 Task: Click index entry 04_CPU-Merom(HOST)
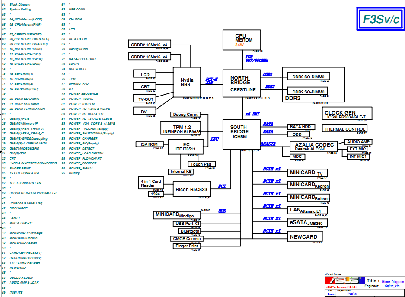[x=26, y=19]
